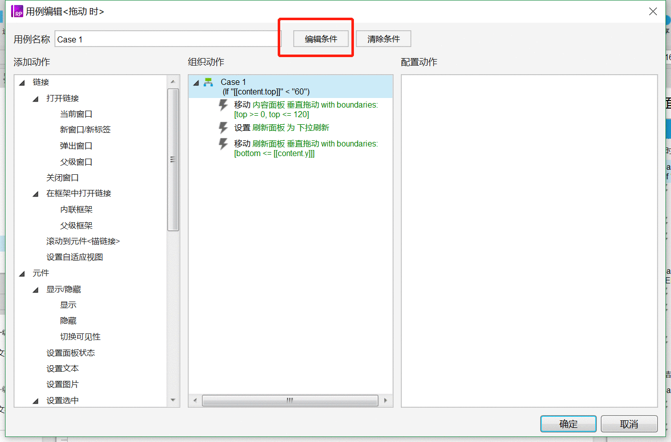Click the lightning icon for 移动 刷新面板 action

coord(223,144)
